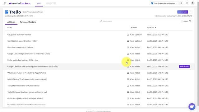Click the Search Vault input field

point(141,21)
